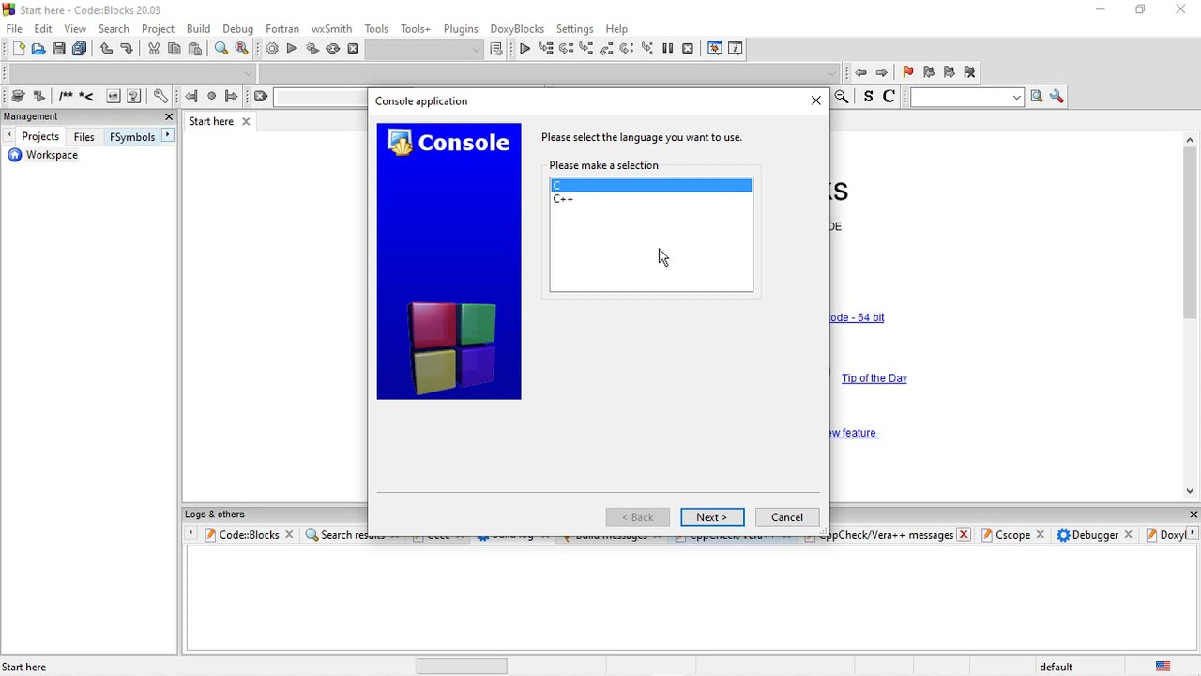Click the Doxygen block comment icon
Viewport: 1201px width, 676px height.
(66, 97)
